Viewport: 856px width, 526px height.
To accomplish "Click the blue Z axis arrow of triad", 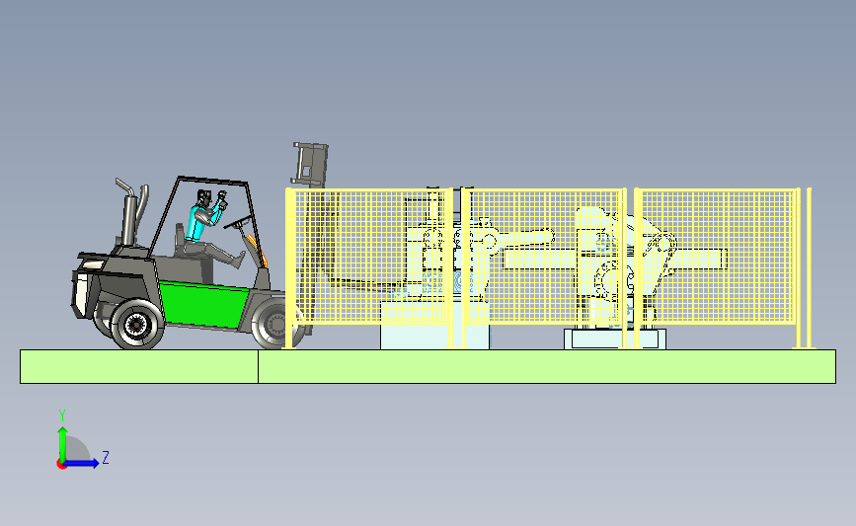I will point(82,463).
